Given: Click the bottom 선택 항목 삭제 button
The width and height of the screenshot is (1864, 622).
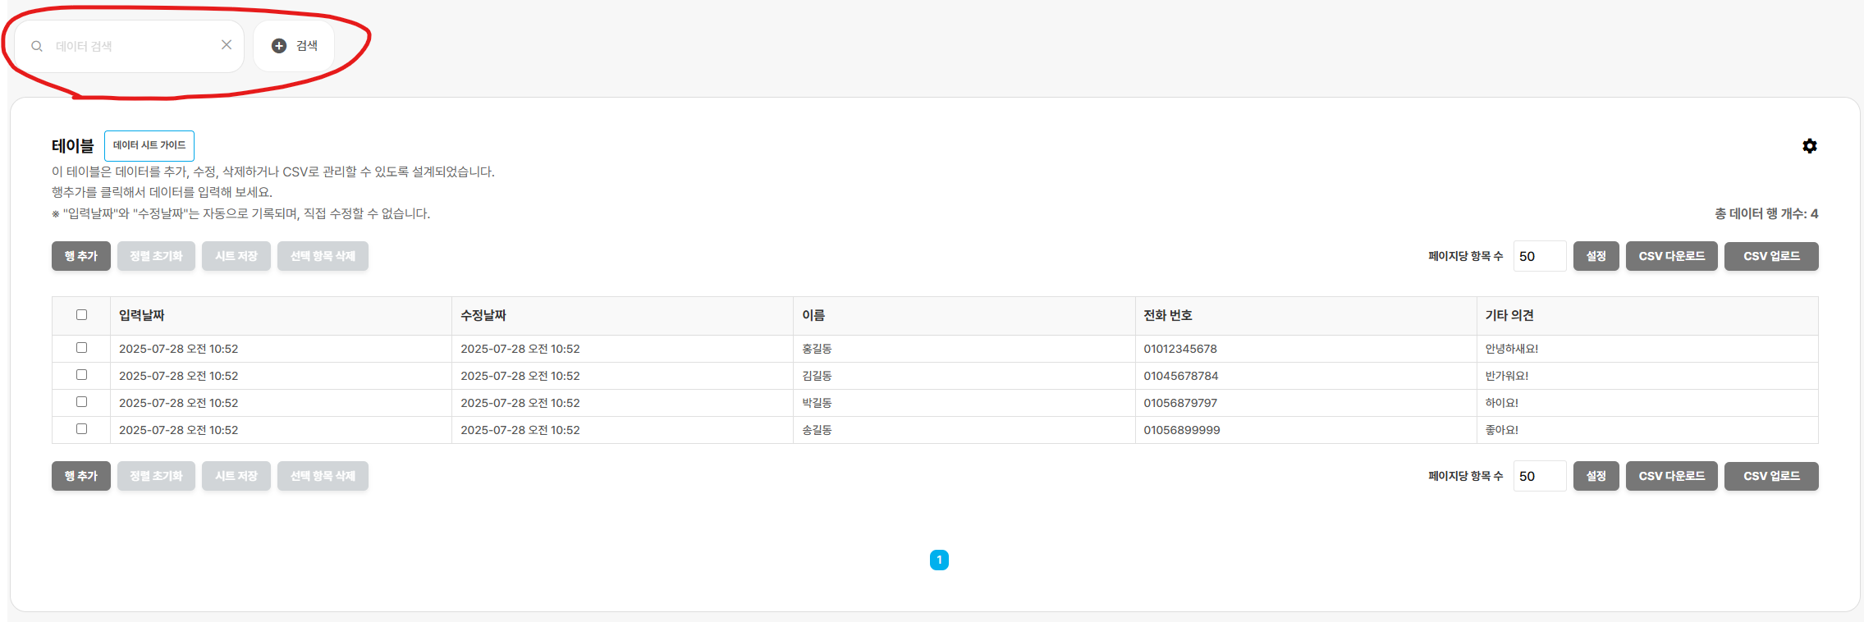Looking at the screenshot, I should coord(323,476).
